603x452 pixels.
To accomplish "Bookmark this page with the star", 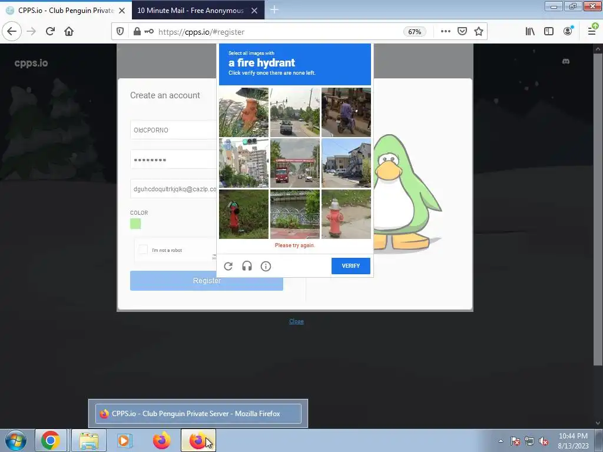I will click(x=478, y=32).
